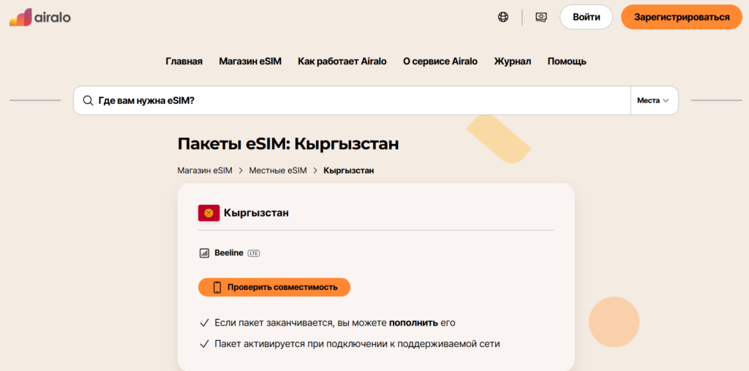Follow the Магазин eSIM breadcrumb link
749x371 pixels.
pyautogui.click(x=205, y=170)
